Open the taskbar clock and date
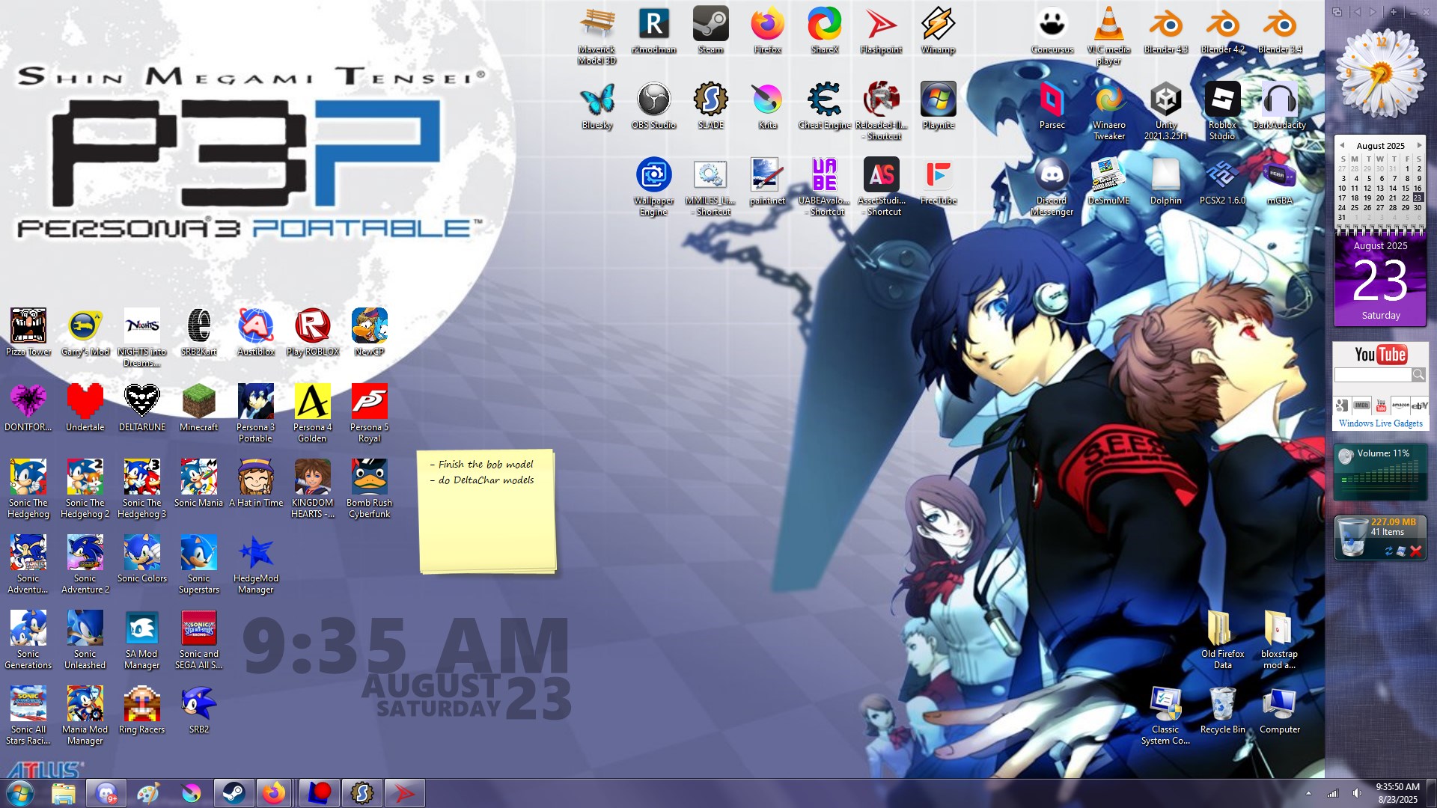 pyautogui.click(x=1397, y=793)
